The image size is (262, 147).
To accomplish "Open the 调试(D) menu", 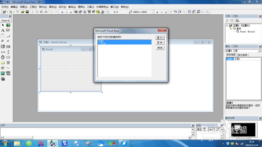I will [53, 7].
